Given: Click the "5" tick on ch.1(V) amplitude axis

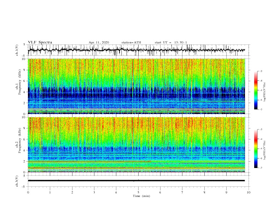Looking at the screenshot, I should coord(25,44).
